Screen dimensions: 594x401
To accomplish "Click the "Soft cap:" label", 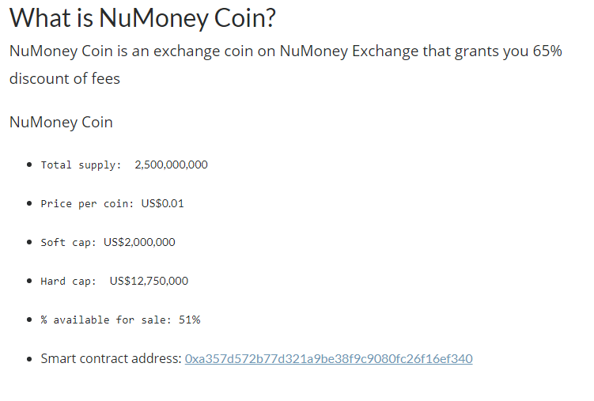I will (68, 242).
